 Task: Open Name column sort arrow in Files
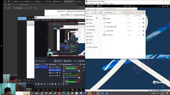125,16
